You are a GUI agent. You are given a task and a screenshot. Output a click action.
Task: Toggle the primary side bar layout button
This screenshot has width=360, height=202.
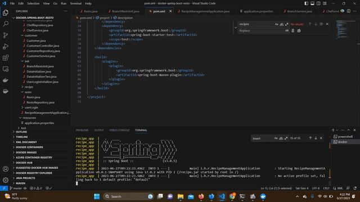[306, 3]
